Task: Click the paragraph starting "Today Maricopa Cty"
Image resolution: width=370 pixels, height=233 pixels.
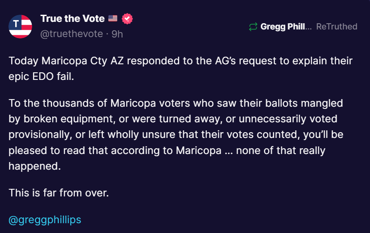Action: coord(181,69)
